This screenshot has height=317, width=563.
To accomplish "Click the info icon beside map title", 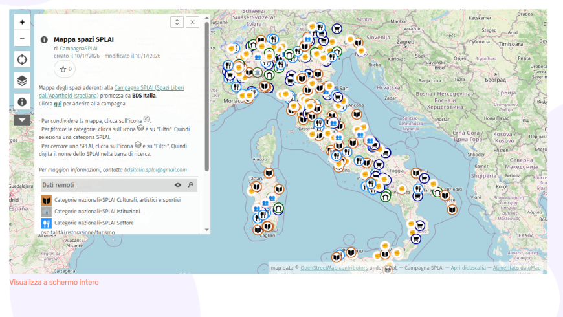I will [x=44, y=39].
